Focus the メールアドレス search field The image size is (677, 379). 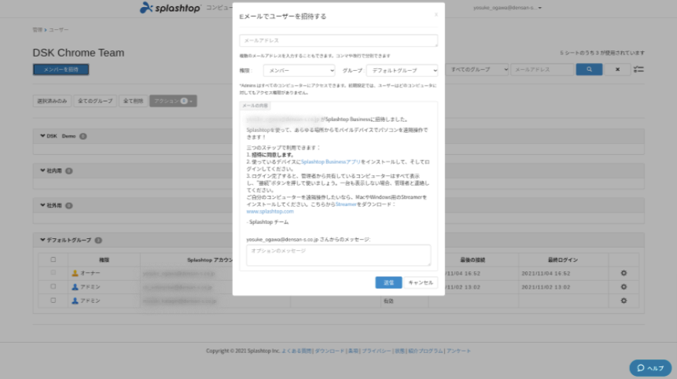[x=543, y=69]
